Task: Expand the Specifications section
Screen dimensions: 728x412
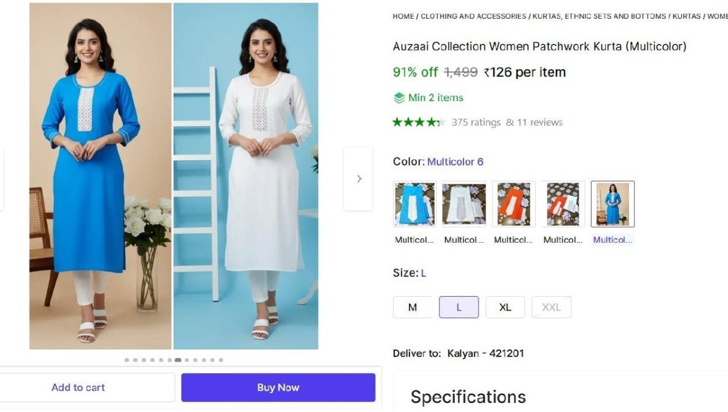Action: point(468,396)
